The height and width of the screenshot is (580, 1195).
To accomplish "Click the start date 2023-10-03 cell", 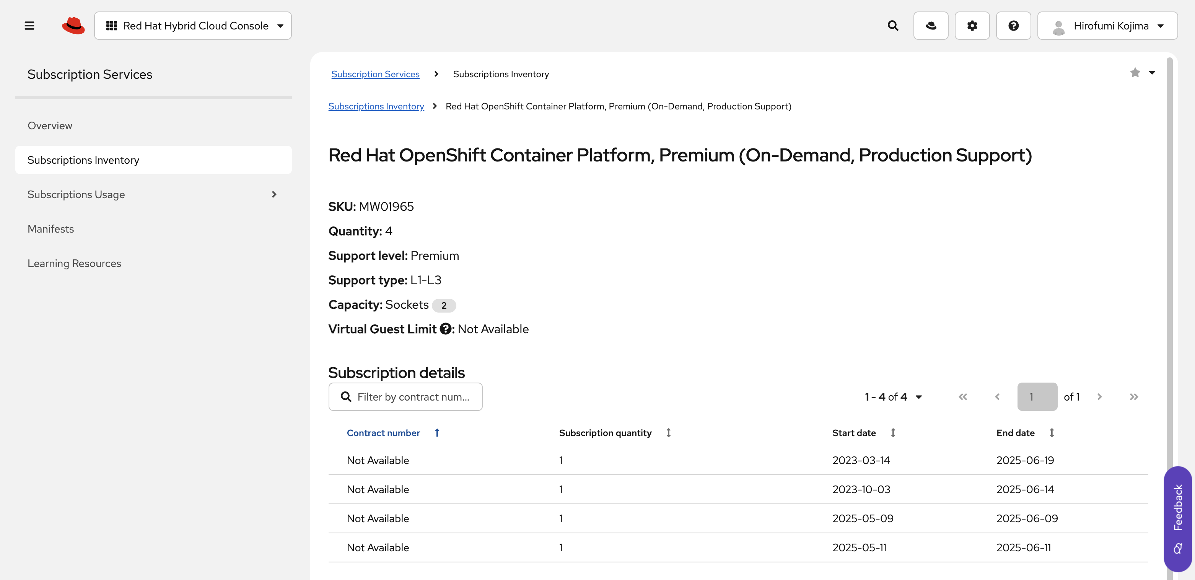I will (861, 490).
